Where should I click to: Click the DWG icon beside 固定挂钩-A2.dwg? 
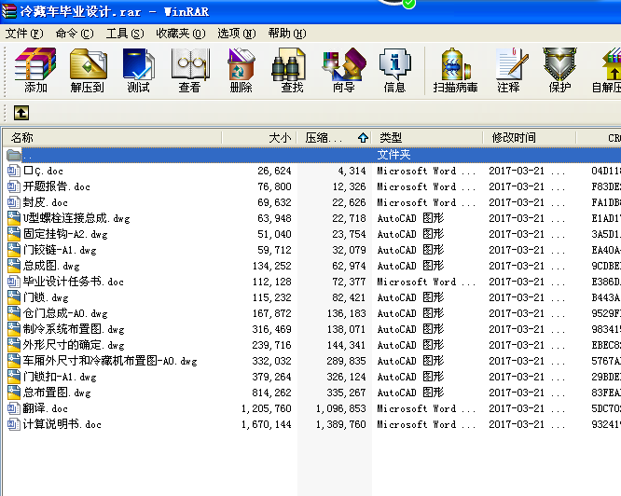pyautogui.click(x=13, y=234)
